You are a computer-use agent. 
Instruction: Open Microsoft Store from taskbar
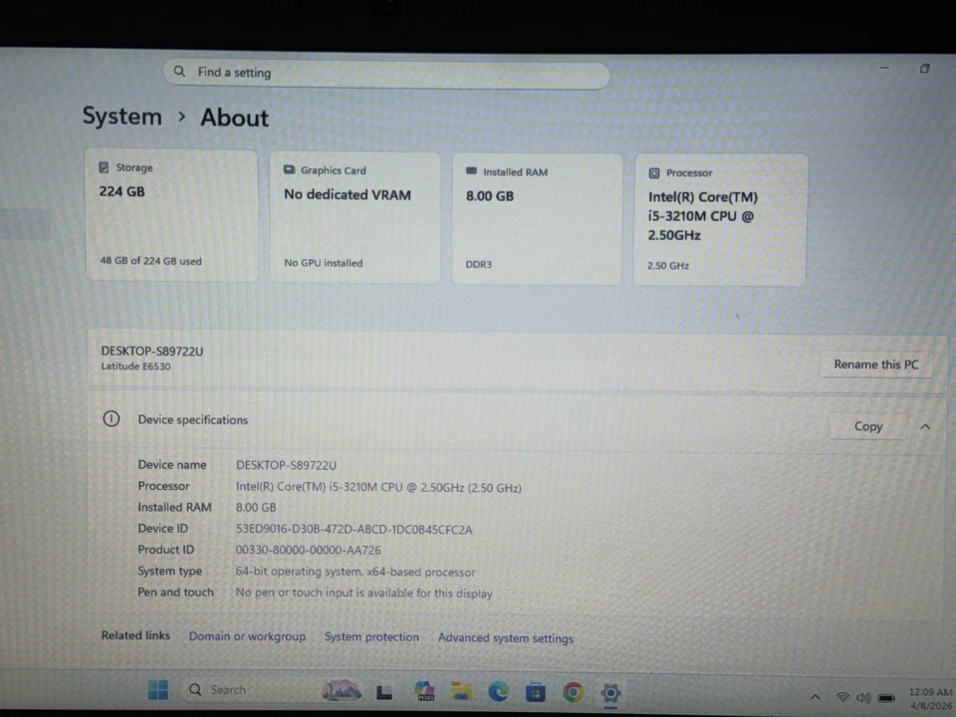[536, 693]
